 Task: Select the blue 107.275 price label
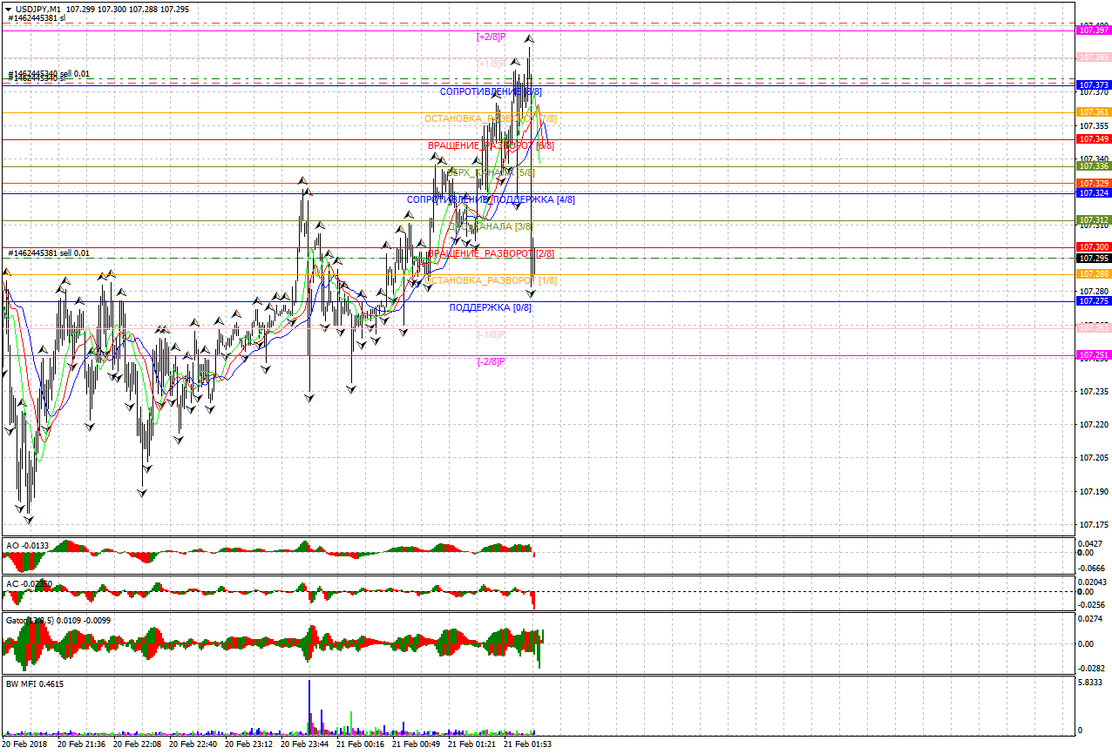tap(1094, 301)
